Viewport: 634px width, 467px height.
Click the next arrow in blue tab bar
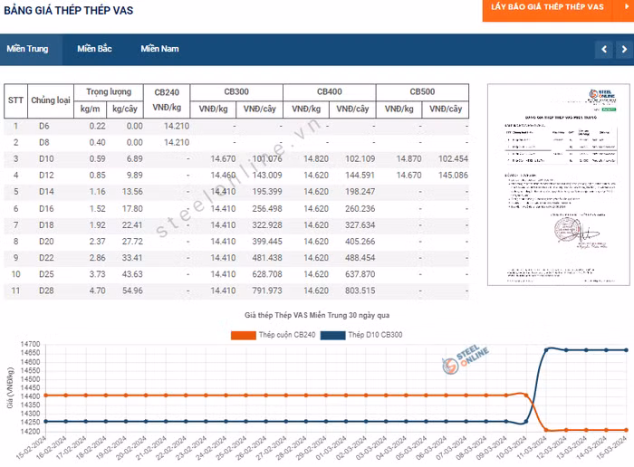pos(624,49)
